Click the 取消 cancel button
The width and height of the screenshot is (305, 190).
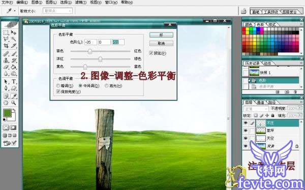(161, 43)
